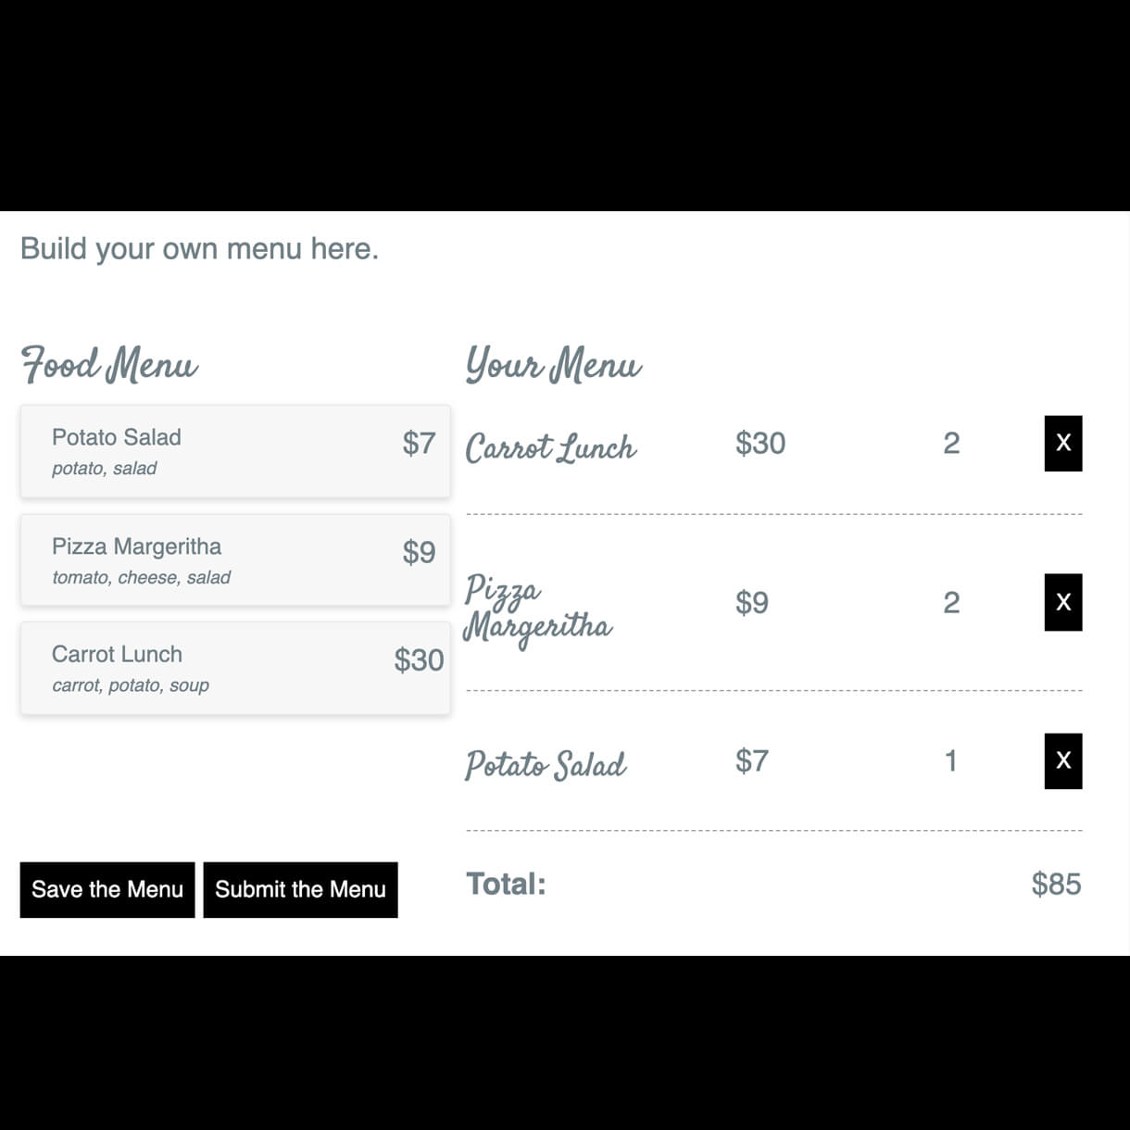Image resolution: width=1130 pixels, height=1130 pixels.
Task: Click quantity 2 of Carrot Lunch row
Action: coord(951,444)
